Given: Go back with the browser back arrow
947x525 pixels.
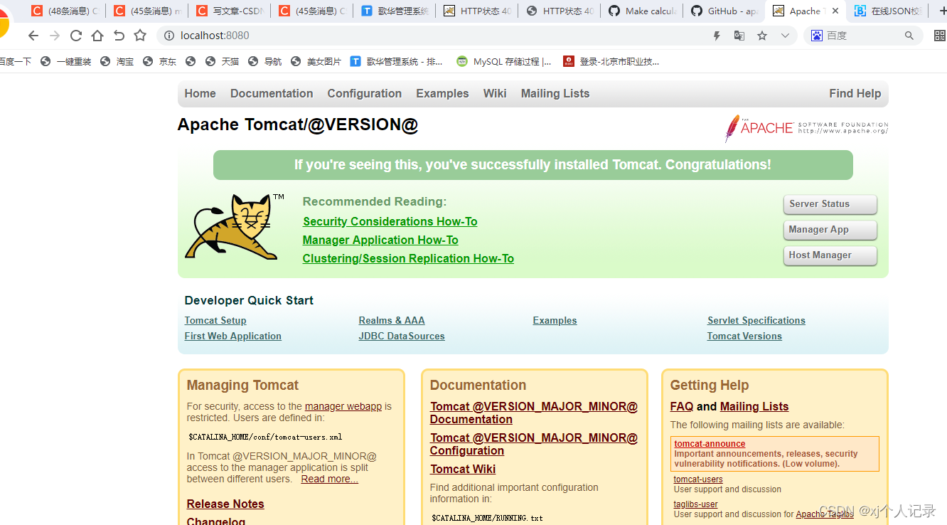Looking at the screenshot, I should tap(33, 36).
